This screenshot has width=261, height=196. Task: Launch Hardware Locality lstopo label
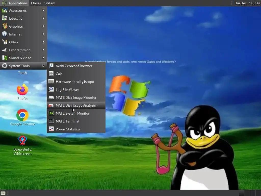75,82
